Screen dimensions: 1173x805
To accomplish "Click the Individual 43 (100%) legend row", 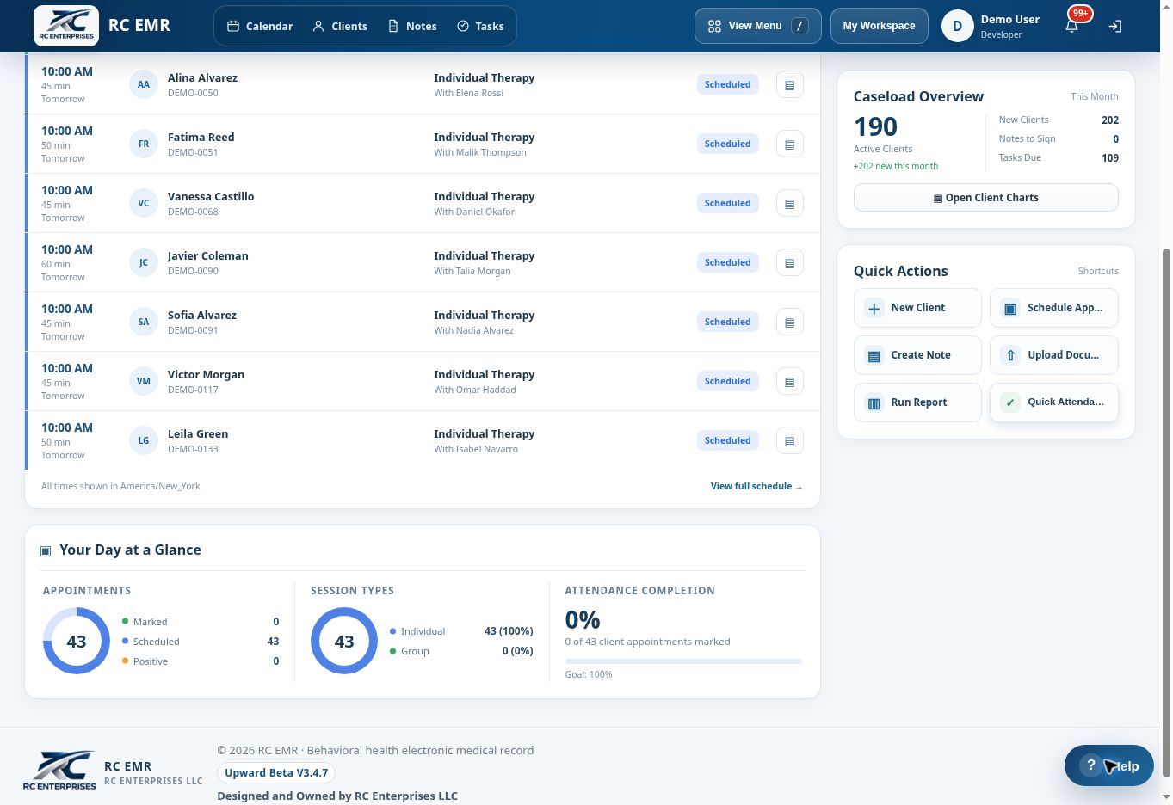I will click(x=461, y=631).
